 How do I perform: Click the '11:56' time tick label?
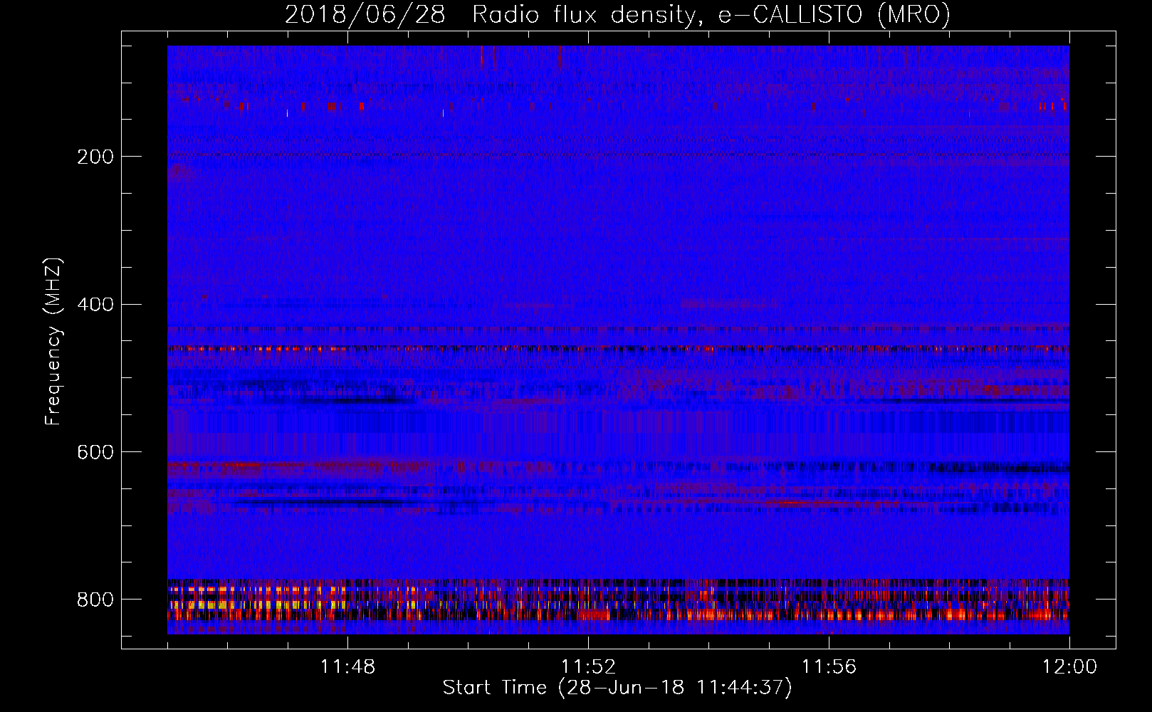[x=829, y=666]
